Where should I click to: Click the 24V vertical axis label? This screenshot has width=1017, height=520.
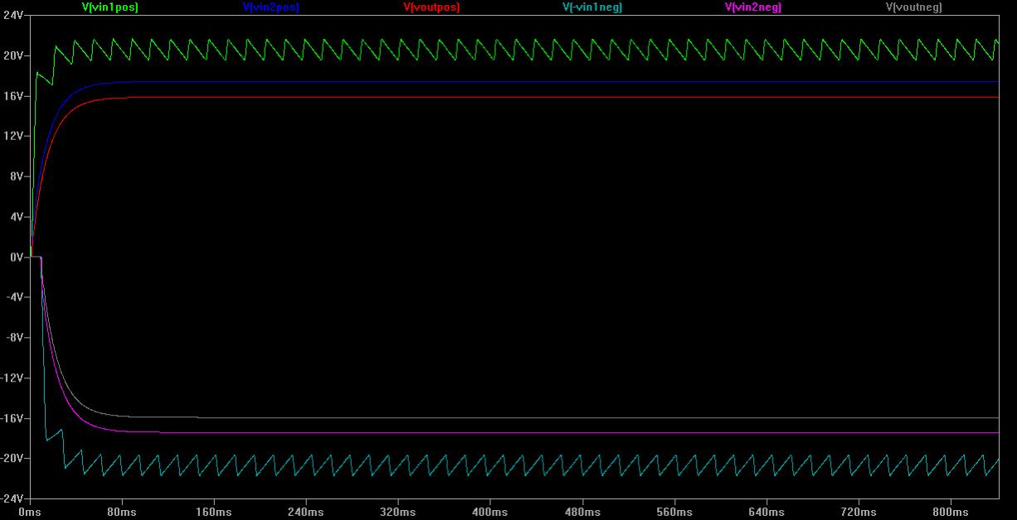pyautogui.click(x=12, y=16)
